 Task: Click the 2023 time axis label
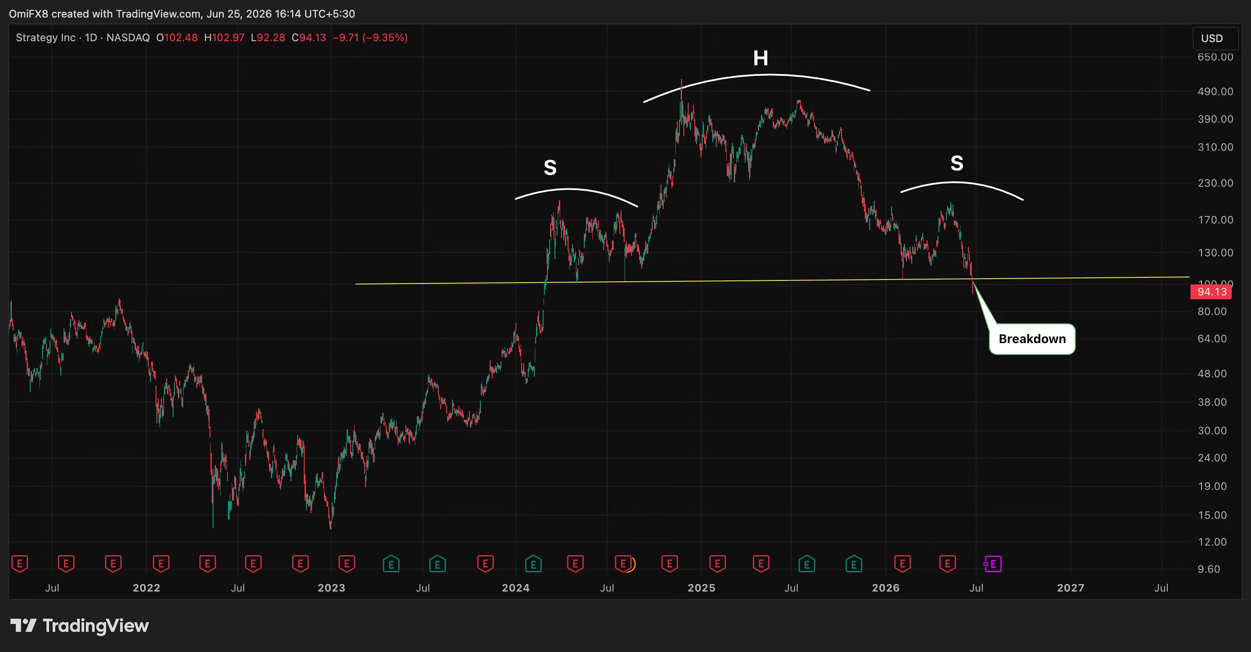[x=331, y=588]
